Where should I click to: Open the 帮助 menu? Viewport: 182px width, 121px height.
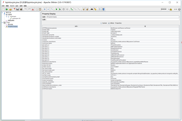tap(25, 6)
